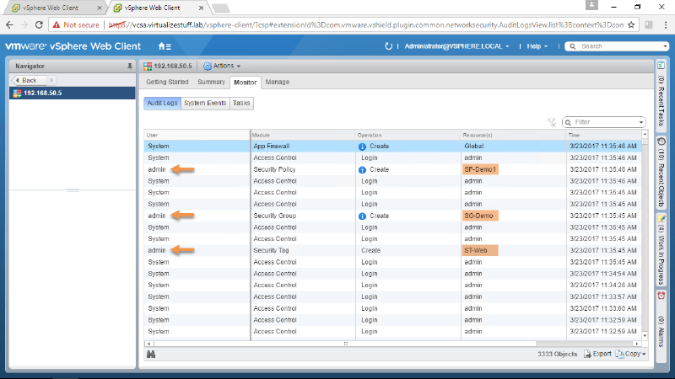
Task: Reload the browser page
Action: pos(39,25)
